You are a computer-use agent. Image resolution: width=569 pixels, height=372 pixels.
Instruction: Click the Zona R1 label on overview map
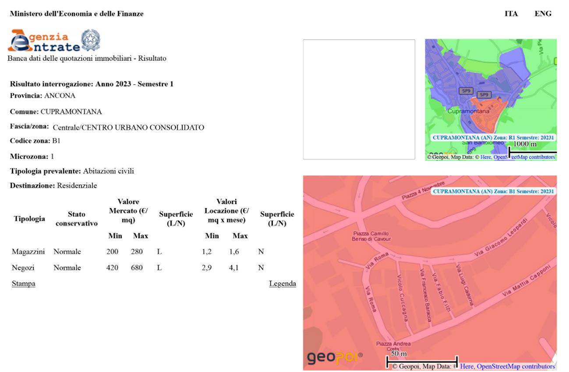493,137
